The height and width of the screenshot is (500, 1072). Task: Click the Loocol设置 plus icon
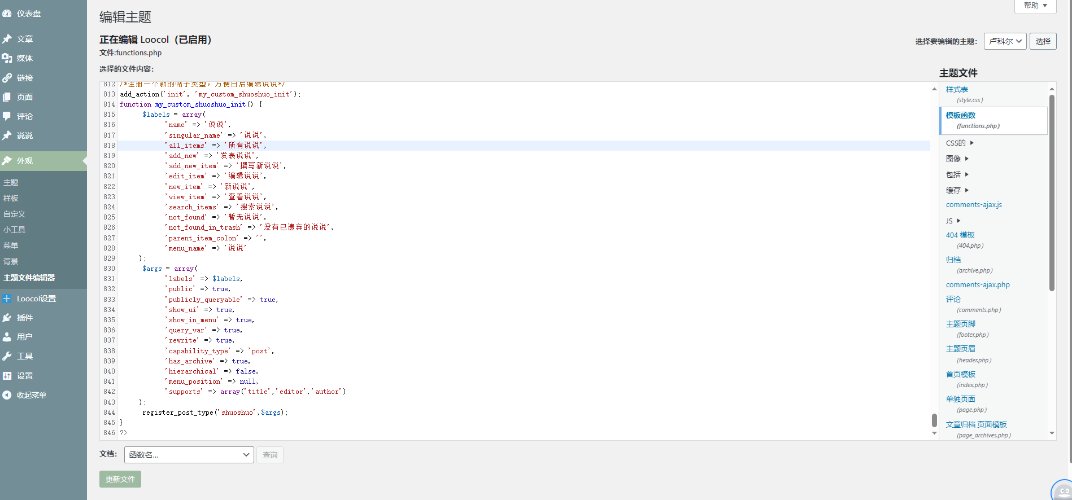pos(7,299)
